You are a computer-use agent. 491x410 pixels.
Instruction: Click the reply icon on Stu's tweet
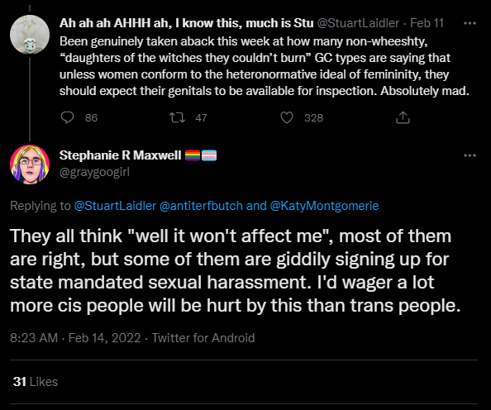pos(67,117)
